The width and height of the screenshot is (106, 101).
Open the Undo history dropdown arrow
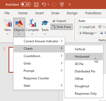[x=48, y=4]
